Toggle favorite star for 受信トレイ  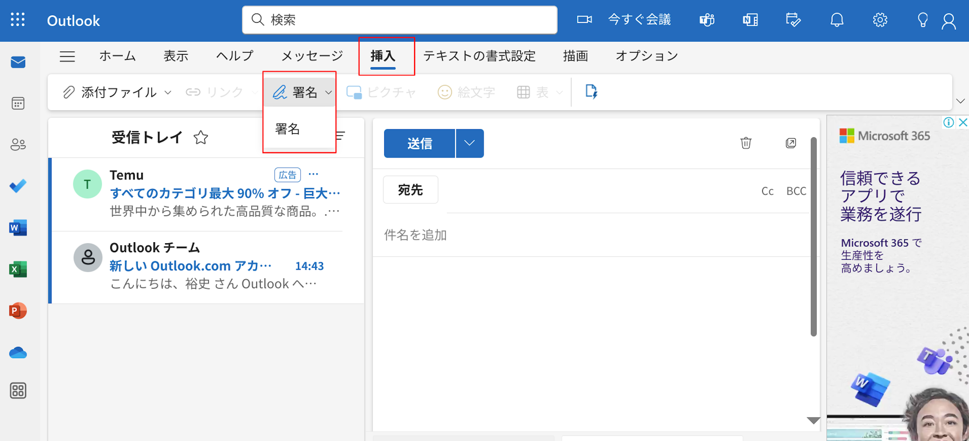point(201,138)
